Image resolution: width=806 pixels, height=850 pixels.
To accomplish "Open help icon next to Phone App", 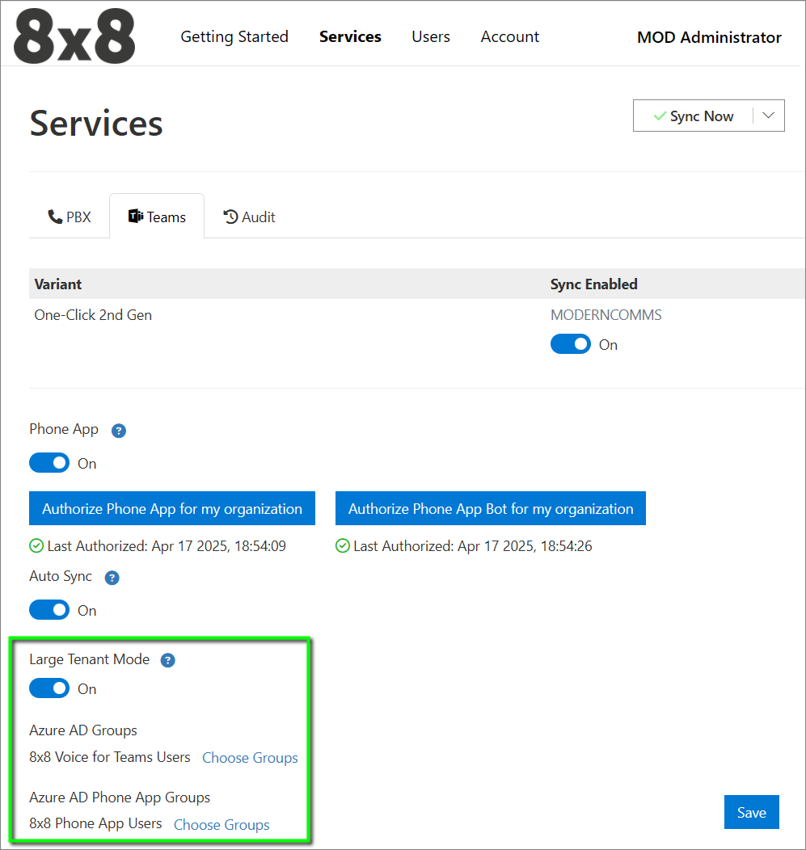I will point(119,431).
